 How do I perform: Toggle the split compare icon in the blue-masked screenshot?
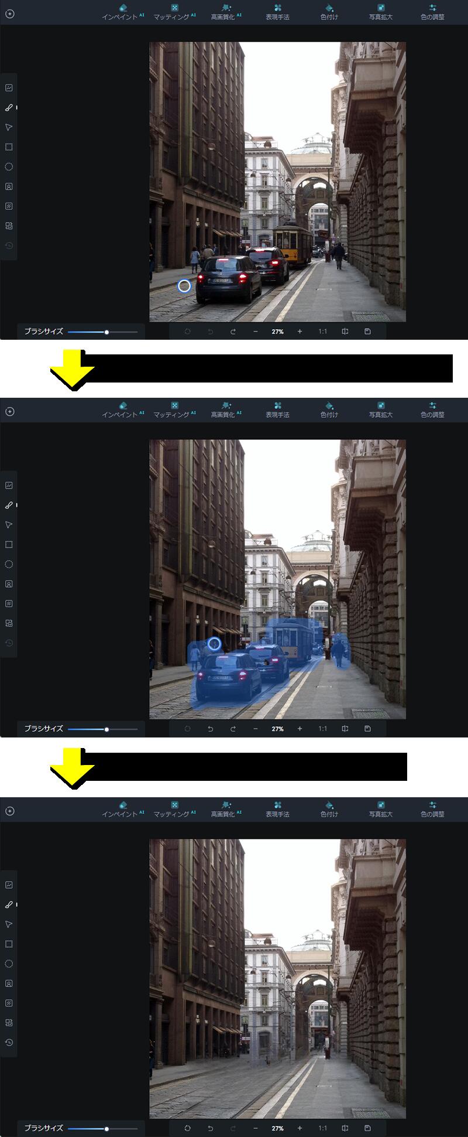[345, 729]
